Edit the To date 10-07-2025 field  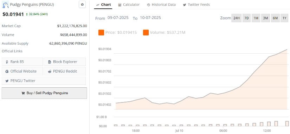[150, 18]
